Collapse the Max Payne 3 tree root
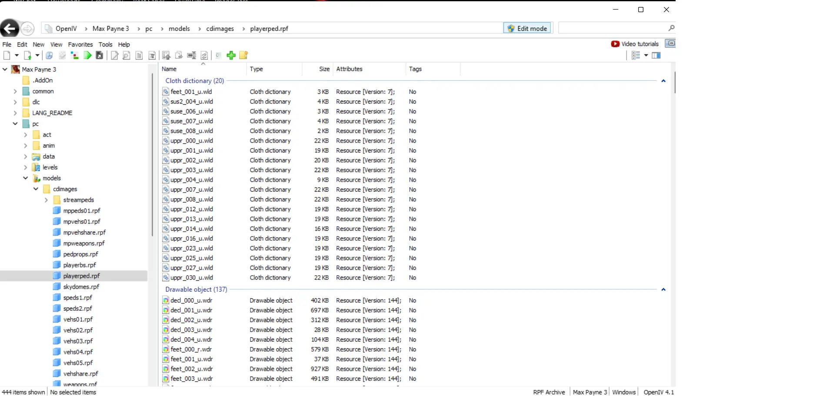The height and width of the screenshot is (396, 833). coord(5,69)
